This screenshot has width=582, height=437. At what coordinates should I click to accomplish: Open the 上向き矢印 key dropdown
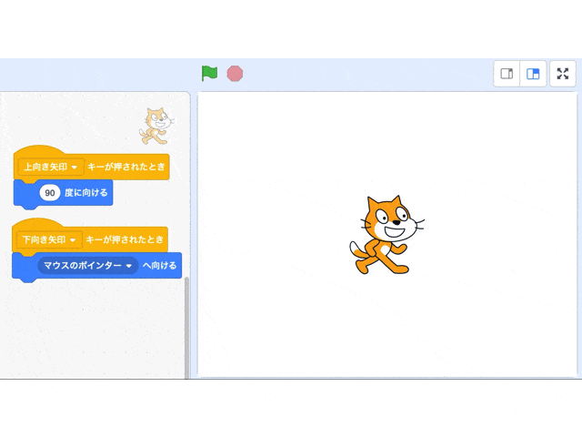point(51,167)
